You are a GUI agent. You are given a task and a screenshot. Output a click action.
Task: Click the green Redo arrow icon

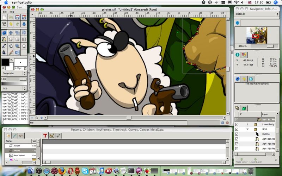click(17, 24)
